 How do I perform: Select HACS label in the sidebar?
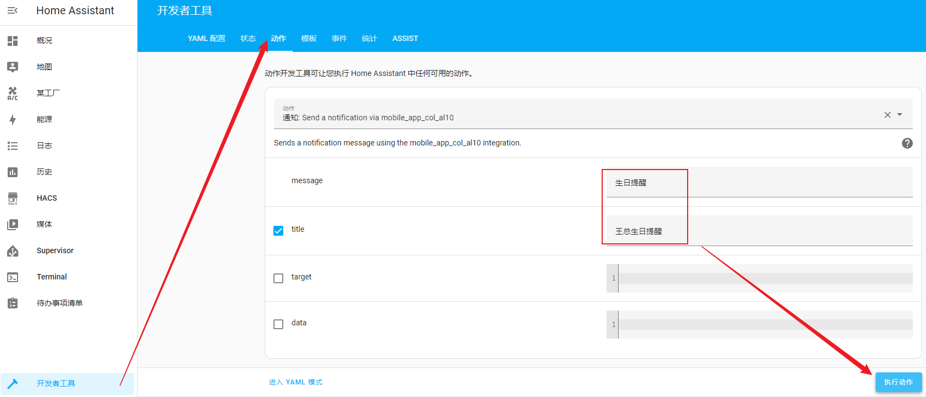tap(47, 198)
